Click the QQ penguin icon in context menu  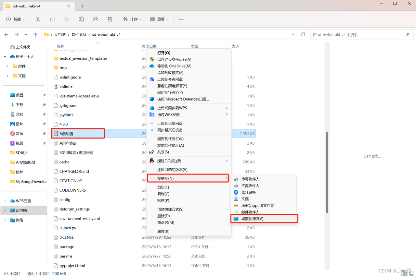[152, 161]
